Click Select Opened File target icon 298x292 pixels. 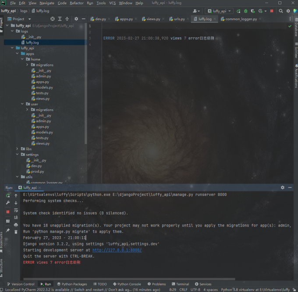pos(53,19)
